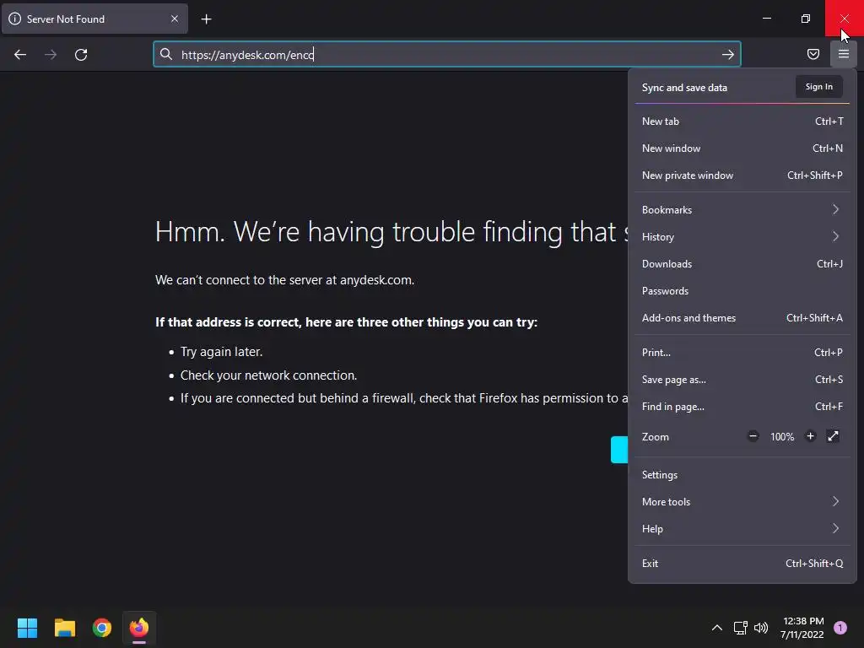
Task: Show hidden system tray icons
Action: click(717, 628)
